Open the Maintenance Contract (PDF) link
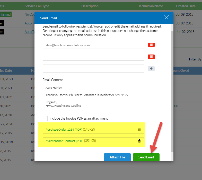202x180 pixels. coord(64,141)
